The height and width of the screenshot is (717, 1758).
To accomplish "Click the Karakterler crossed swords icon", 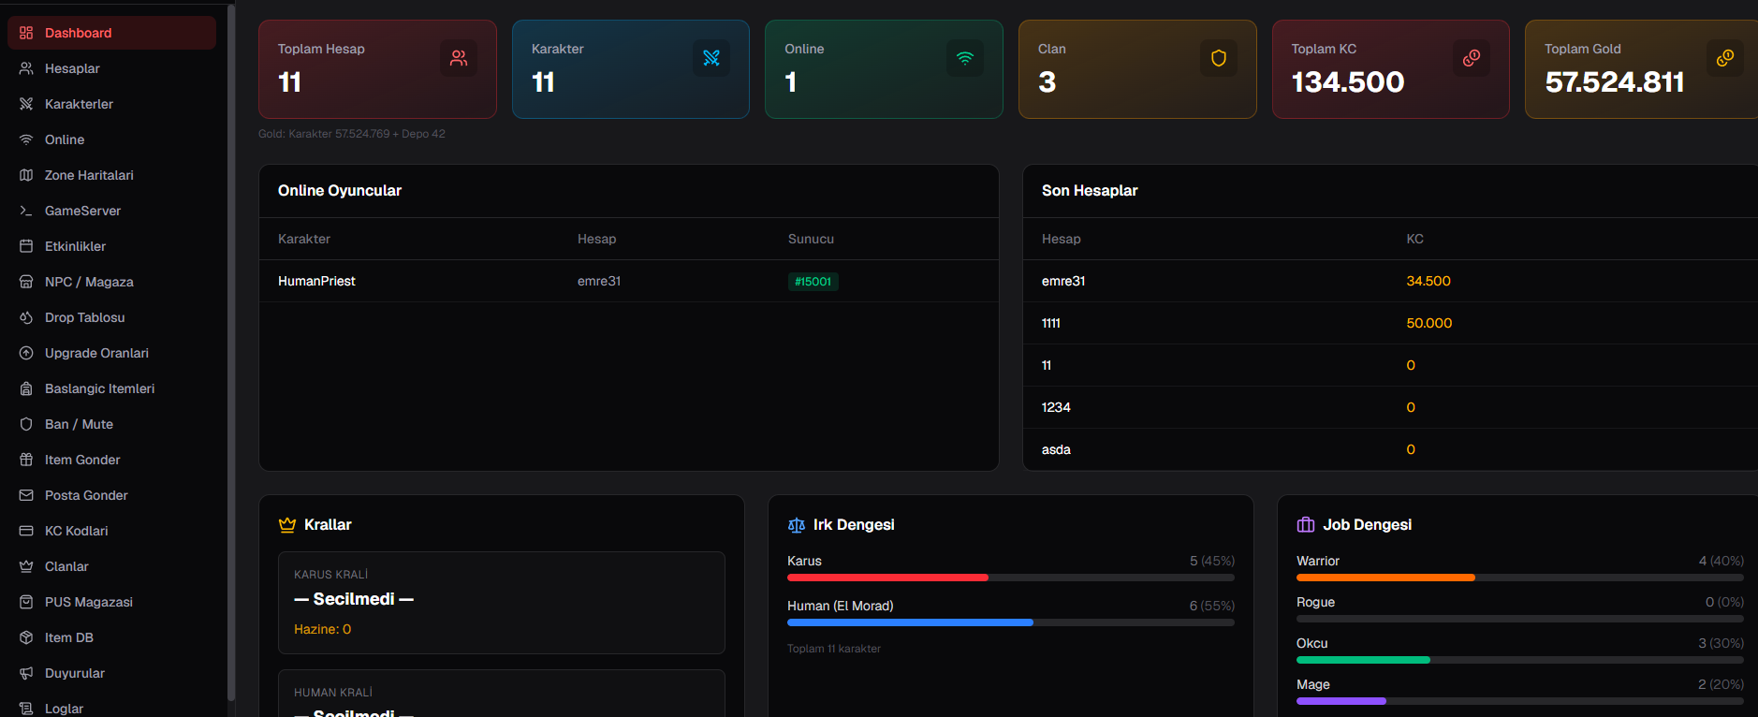I will click(26, 104).
